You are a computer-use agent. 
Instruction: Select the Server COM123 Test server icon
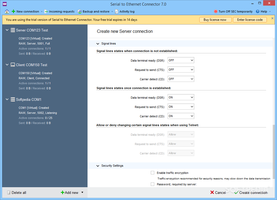pos(13,30)
